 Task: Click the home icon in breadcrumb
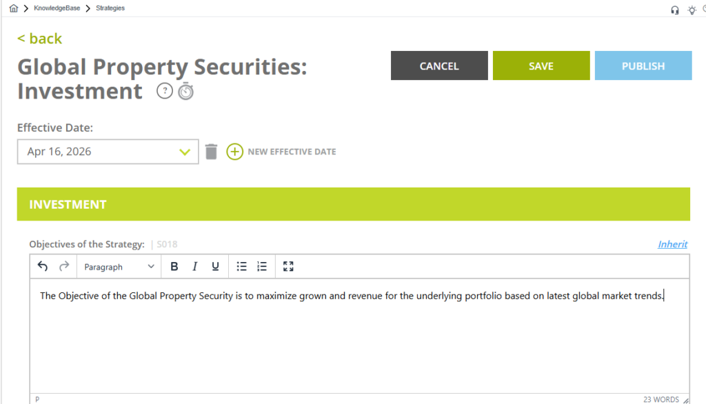pyautogui.click(x=14, y=8)
